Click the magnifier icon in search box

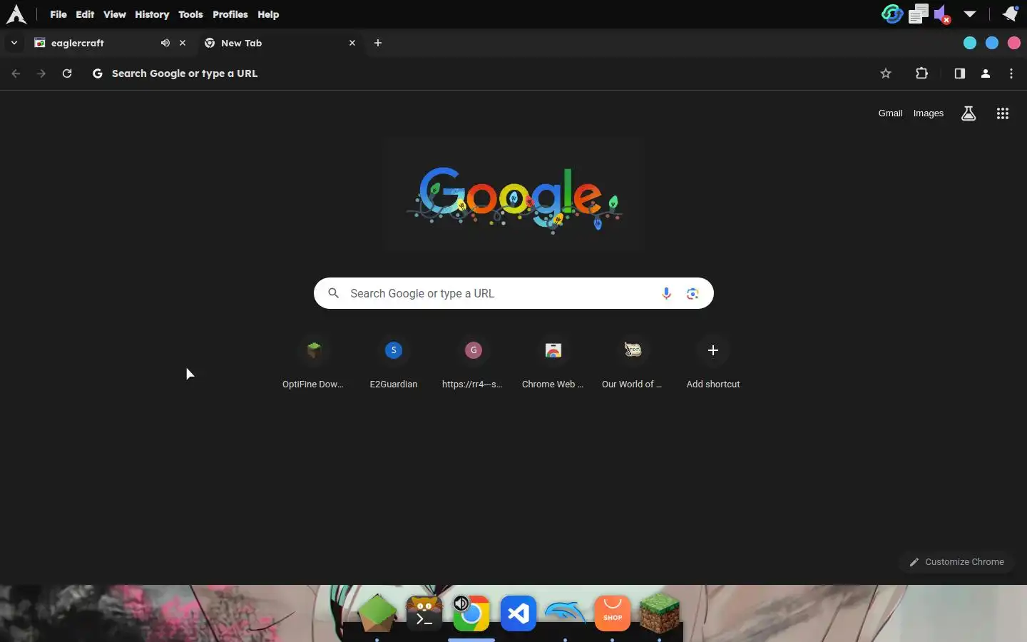coord(333,293)
